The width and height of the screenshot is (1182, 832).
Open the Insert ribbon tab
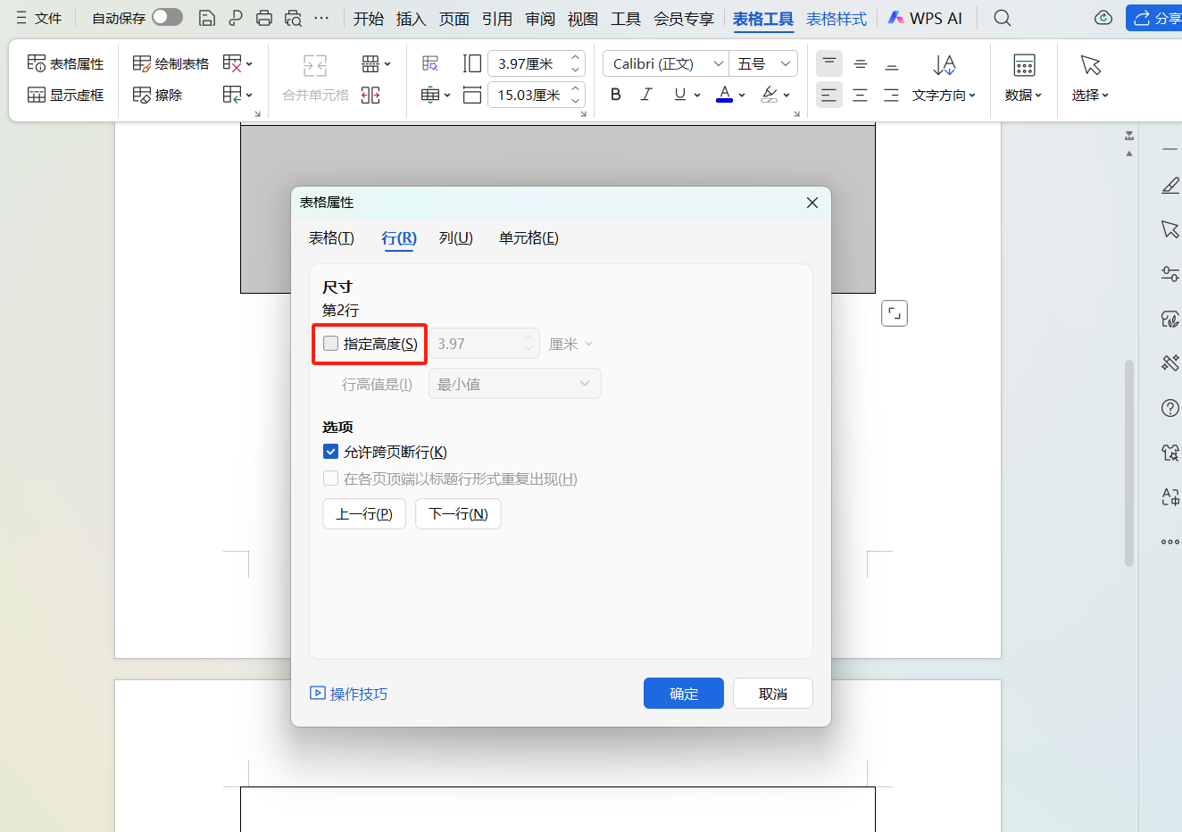pyautogui.click(x=411, y=18)
